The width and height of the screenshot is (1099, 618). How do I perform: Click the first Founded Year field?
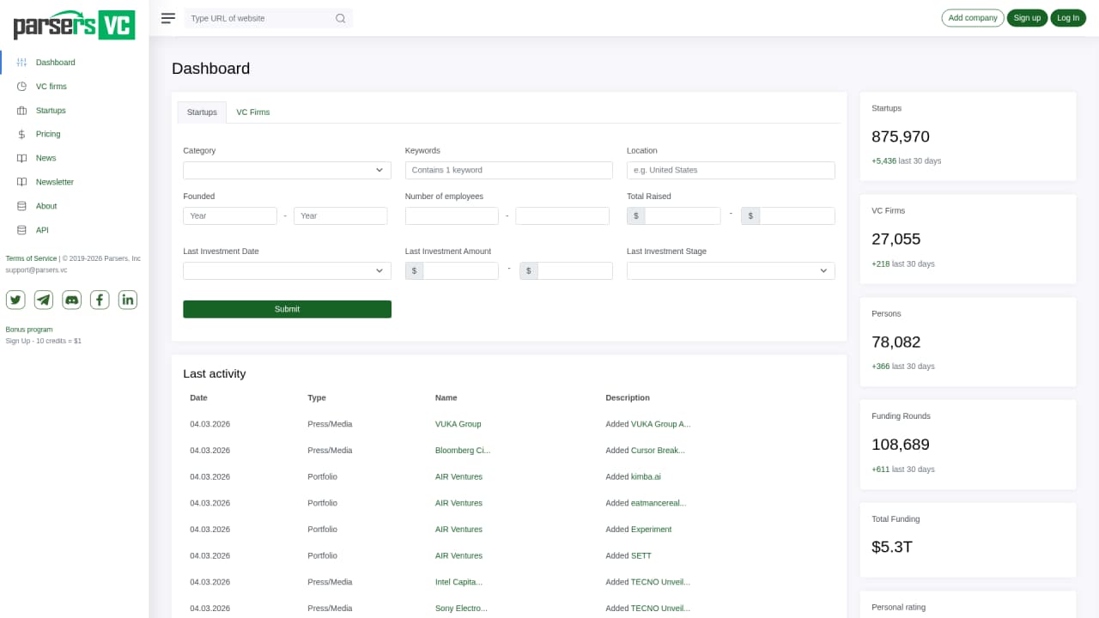(x=230, y=216)
